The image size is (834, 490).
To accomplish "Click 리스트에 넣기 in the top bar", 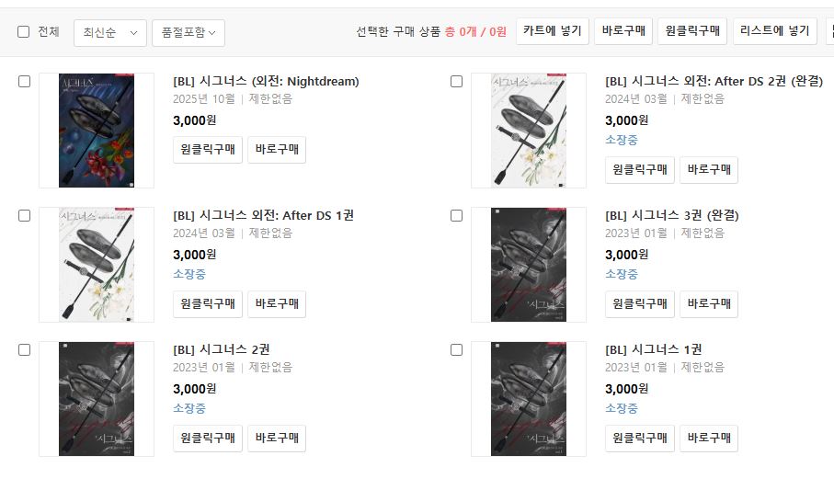I will [x=774, y=31].
